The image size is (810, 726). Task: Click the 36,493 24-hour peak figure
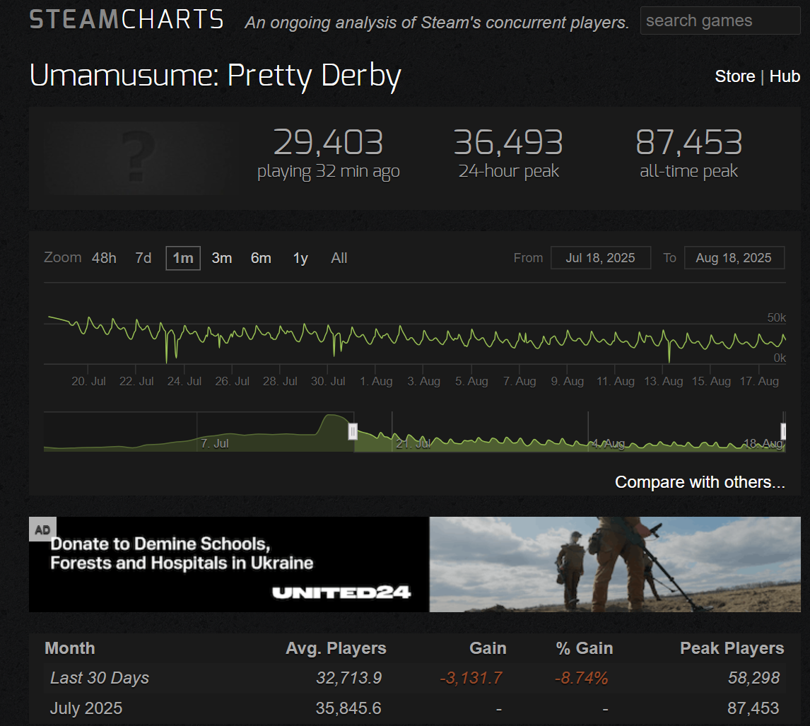pos(508,142)
